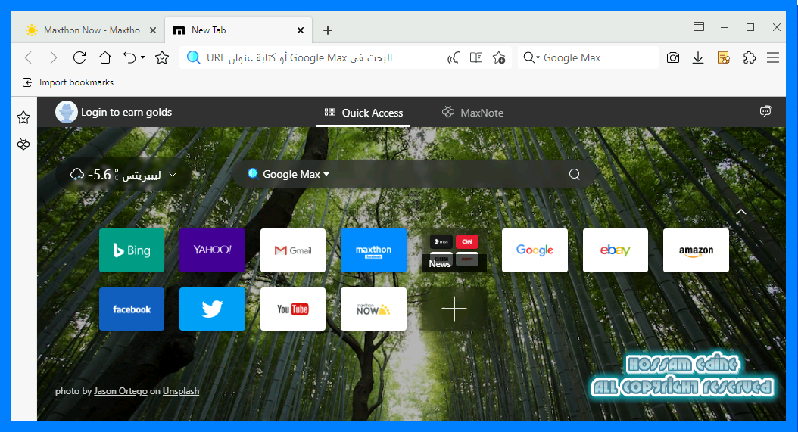Click the page search magnifier icon
This screenshot has height=432, width=798.
click(x=575, y=174)
